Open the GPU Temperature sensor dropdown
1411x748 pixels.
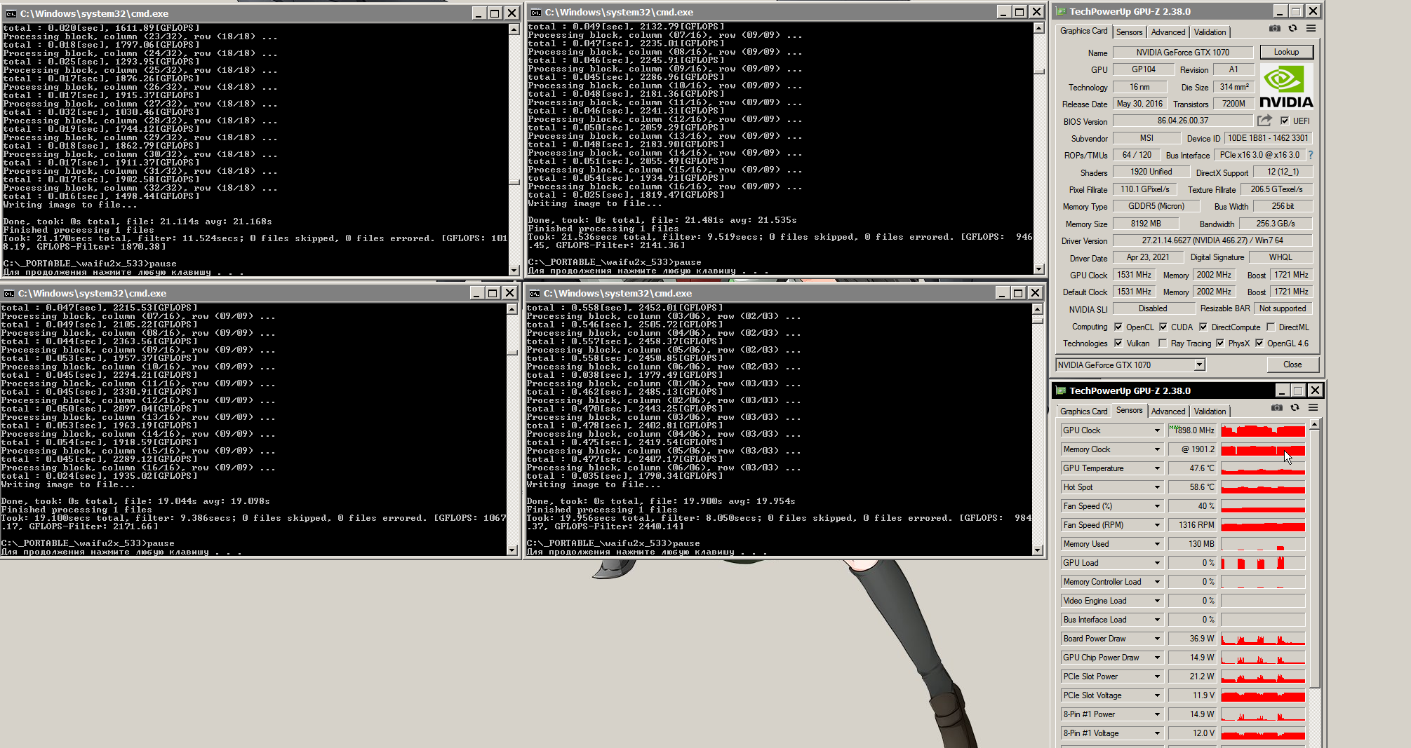tap(1157, 468)
